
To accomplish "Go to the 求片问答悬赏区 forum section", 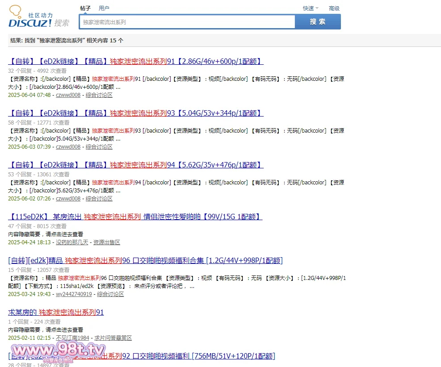I will [x=113, y=338].
